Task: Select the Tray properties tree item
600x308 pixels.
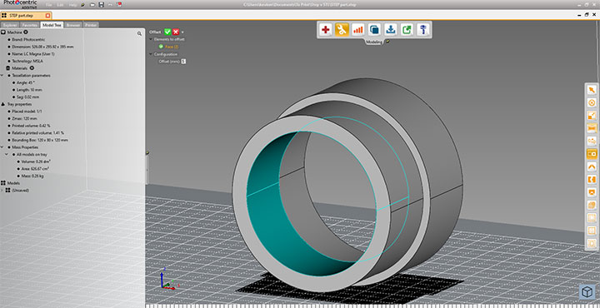Action: 19,104
